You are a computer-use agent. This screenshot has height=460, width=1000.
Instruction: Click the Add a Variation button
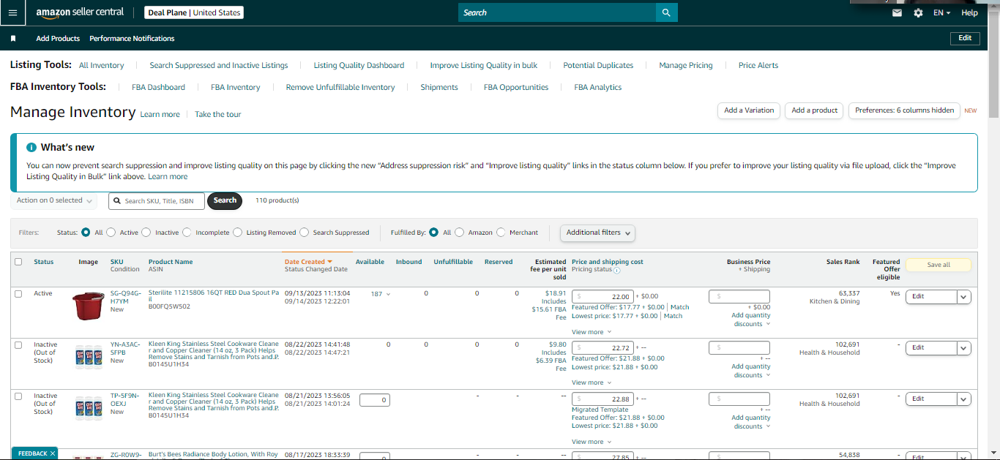click(749, 110)
